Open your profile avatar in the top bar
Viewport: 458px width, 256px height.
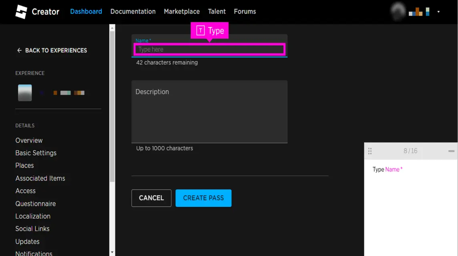click(x=398, y=12)
